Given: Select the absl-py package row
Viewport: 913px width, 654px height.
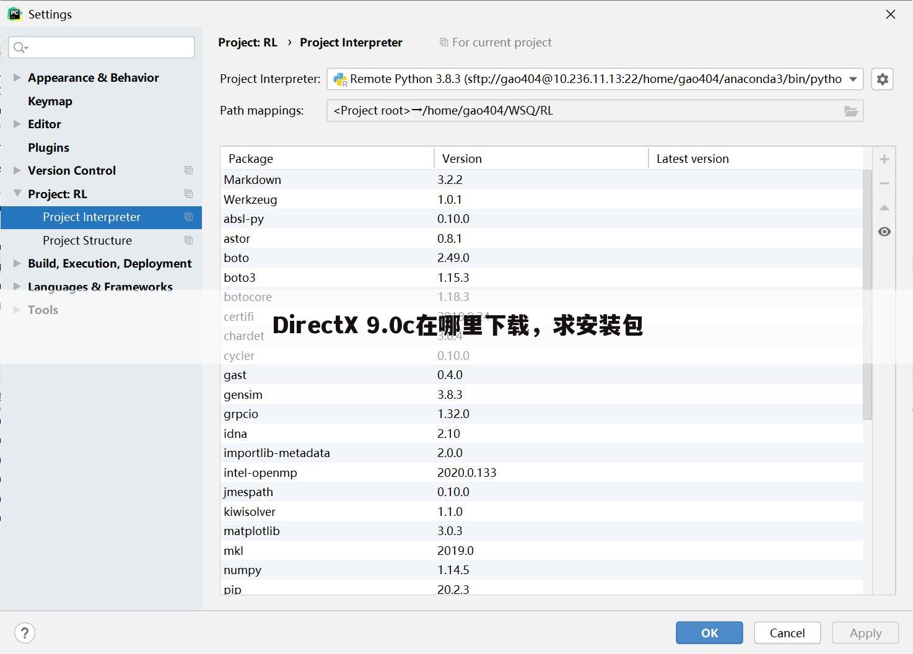Looking at the screenshot, I should pos(541,219).
